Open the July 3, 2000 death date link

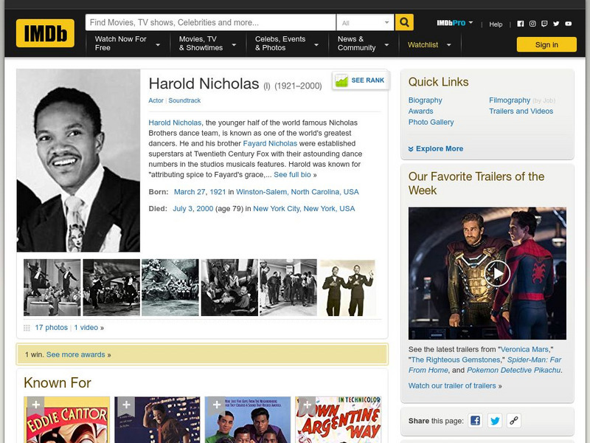click(192, 209)
